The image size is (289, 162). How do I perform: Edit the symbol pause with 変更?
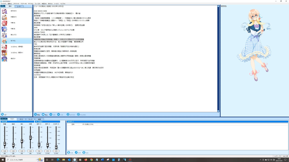click(x=78, y=153)
